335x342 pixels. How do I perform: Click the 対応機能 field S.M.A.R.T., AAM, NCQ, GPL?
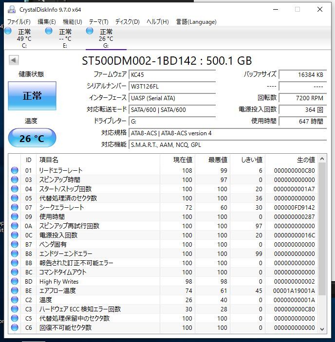tap(228, 144)
